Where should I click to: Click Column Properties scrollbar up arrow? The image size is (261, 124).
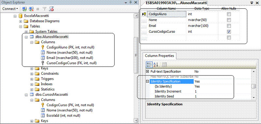point(254,72)
